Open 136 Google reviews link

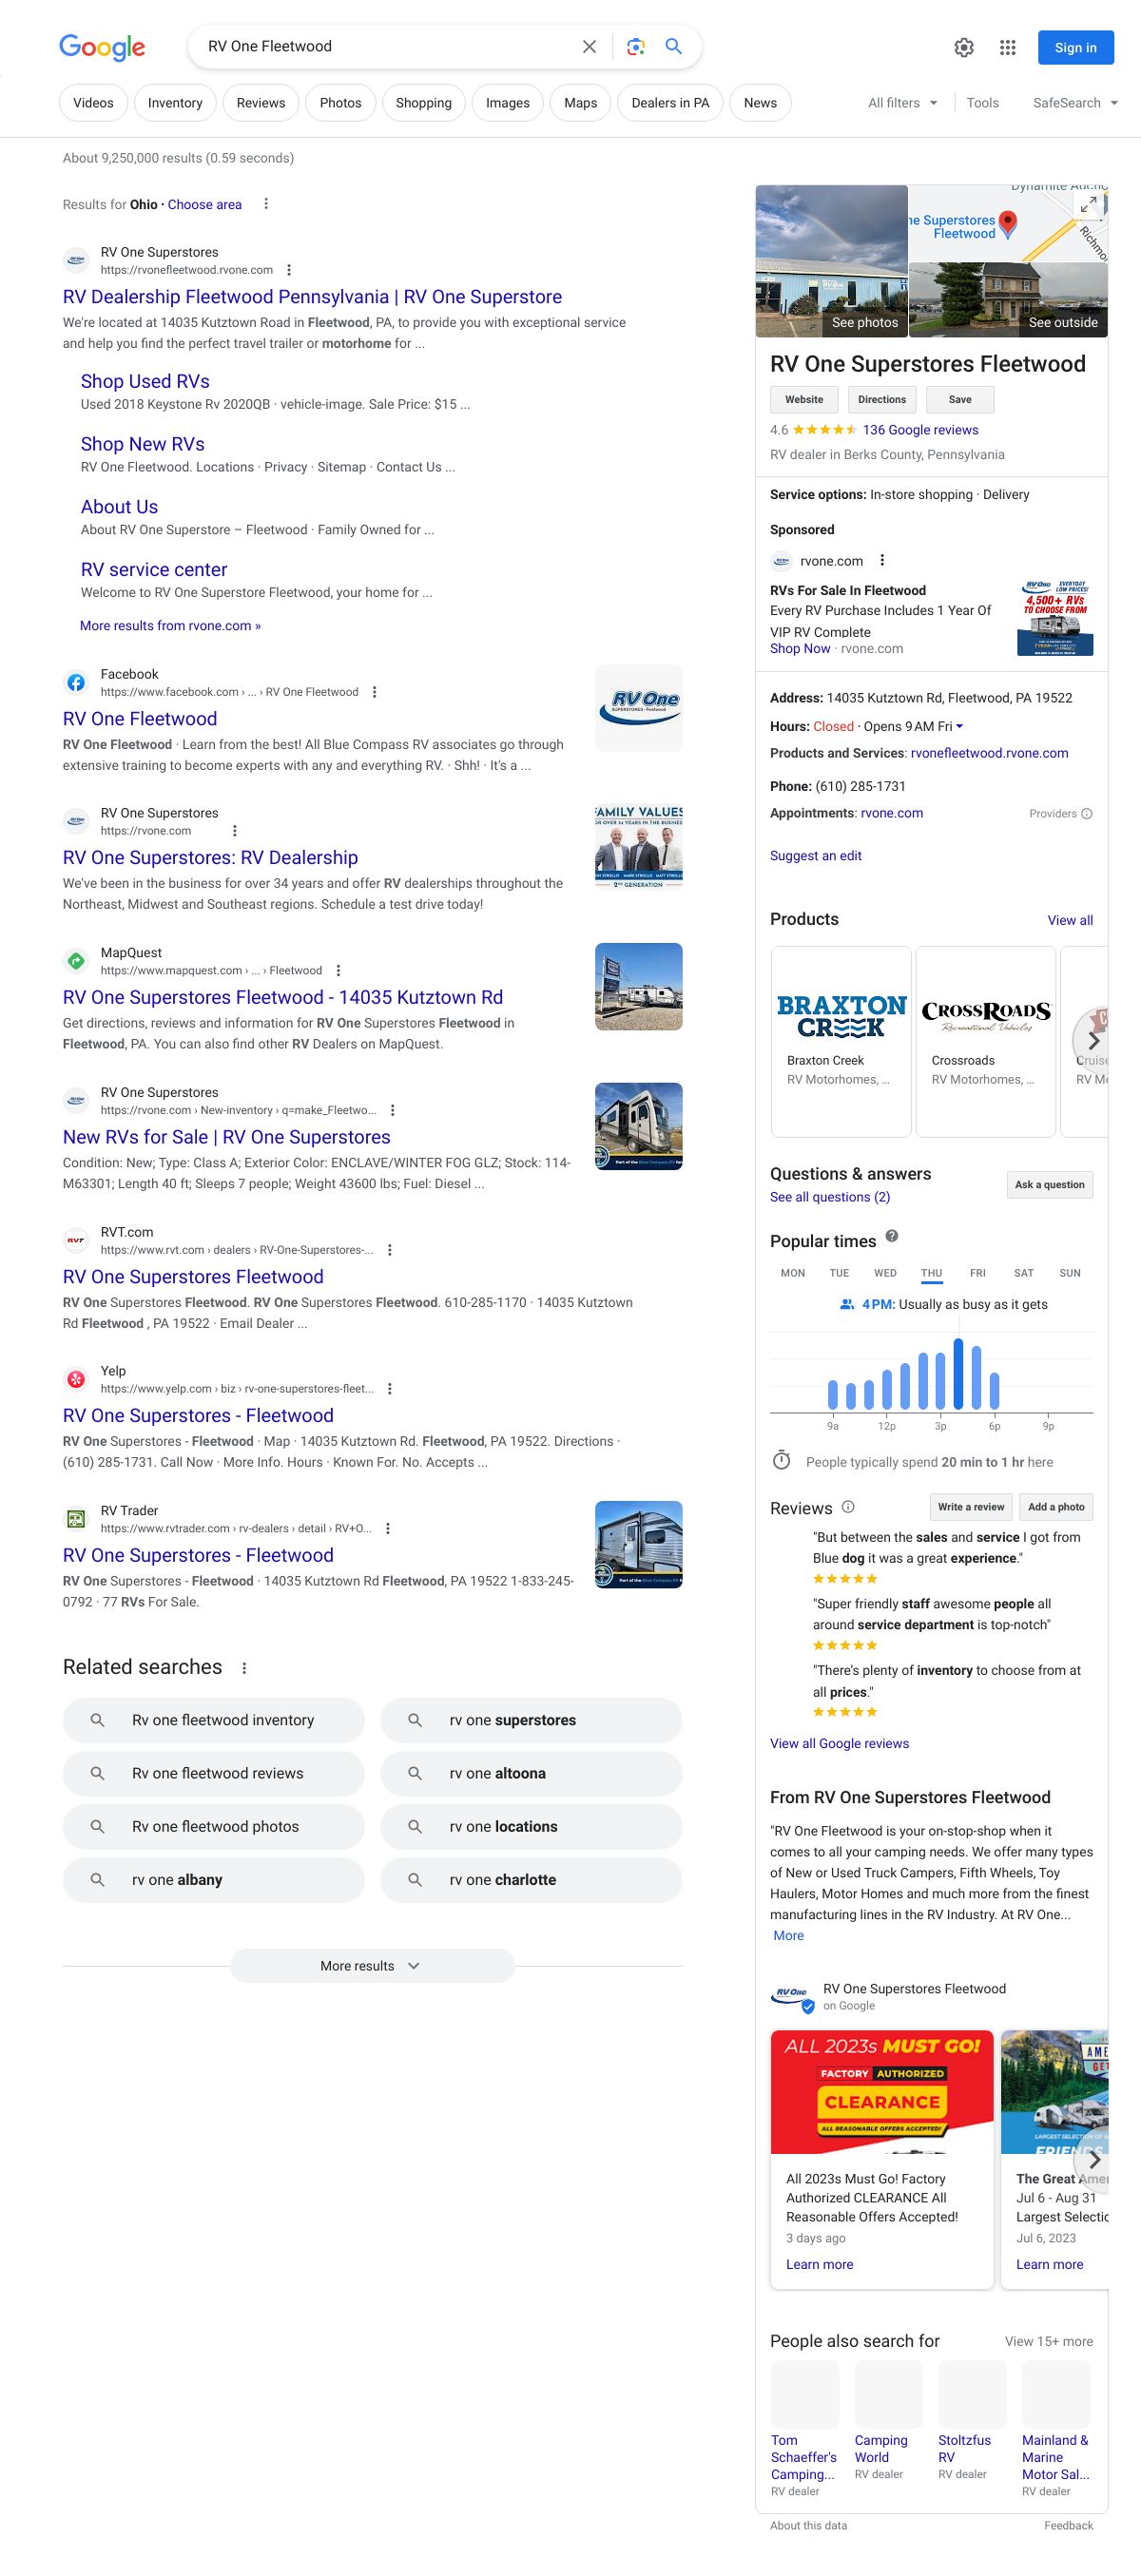[920, 430]
